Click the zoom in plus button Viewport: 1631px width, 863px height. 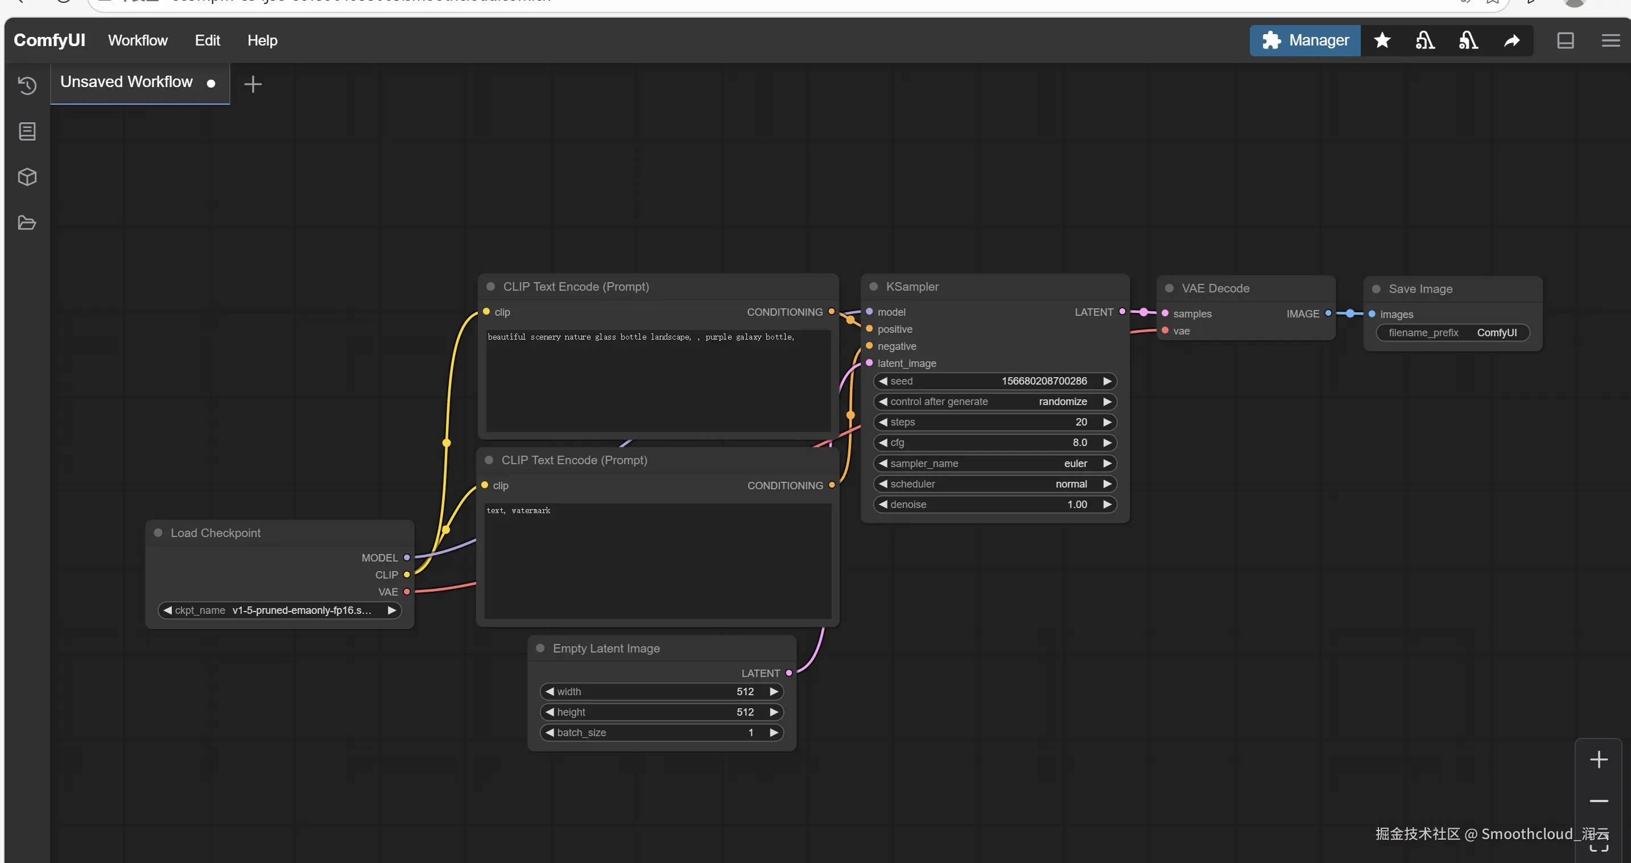click(x=1598, y=759)
